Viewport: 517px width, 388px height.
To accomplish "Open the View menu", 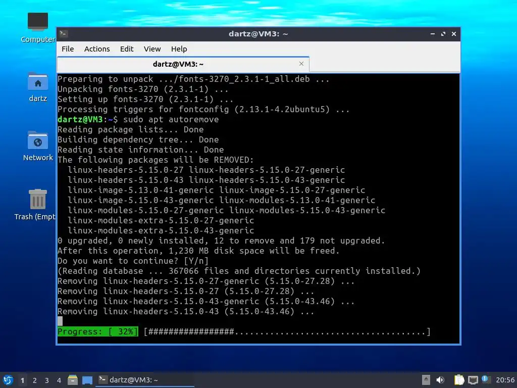I will (x=152, y=49).
